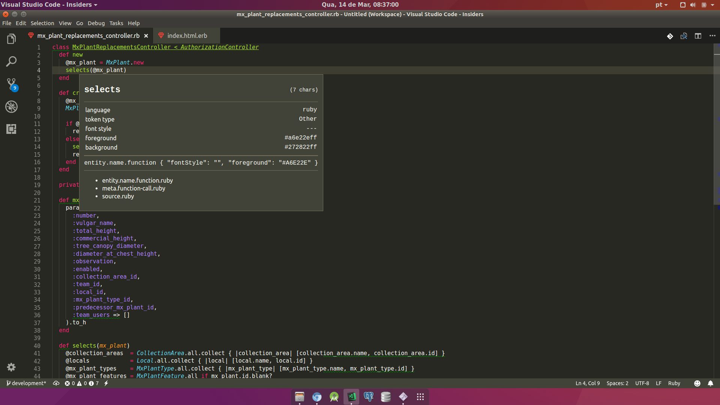
Task: Open the Extensions sidebar icon
Action: [x=11, y=129]
